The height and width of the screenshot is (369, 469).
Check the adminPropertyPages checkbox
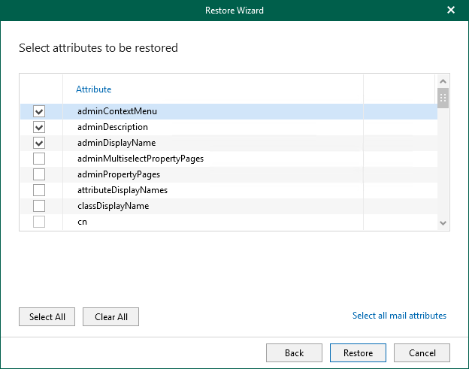click(x=39, y=174)
